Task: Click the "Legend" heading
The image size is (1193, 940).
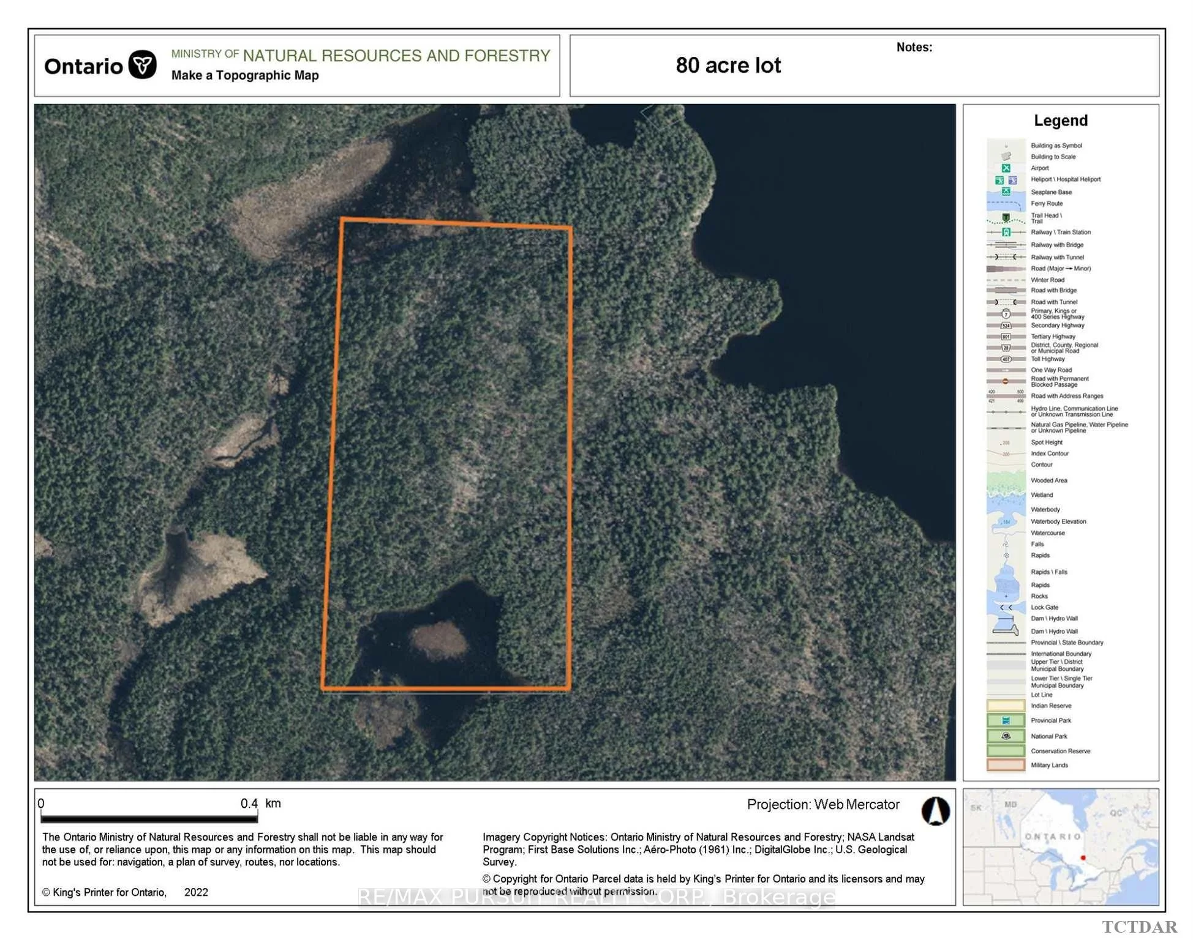Action: pyautogui.click(x=1061, y=121)
